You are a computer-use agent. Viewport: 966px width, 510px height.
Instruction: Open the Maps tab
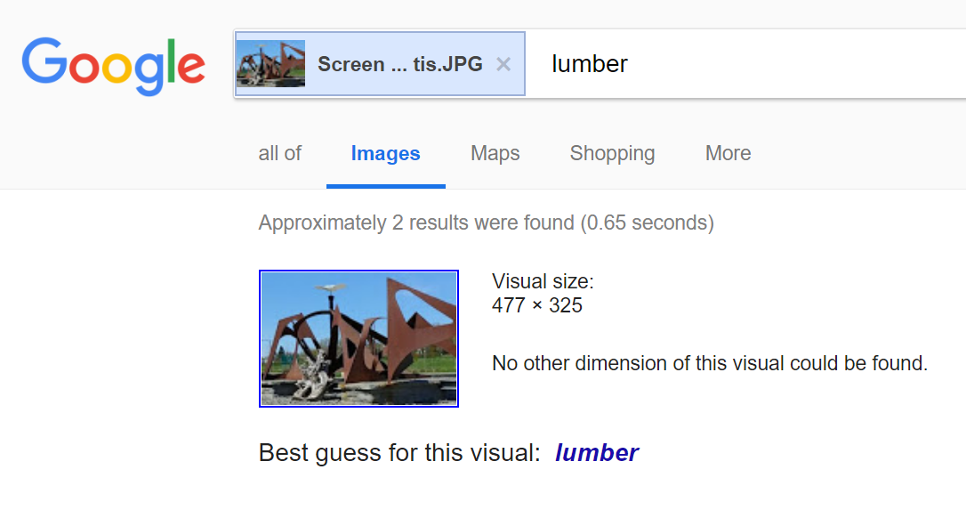coord(495,153)
